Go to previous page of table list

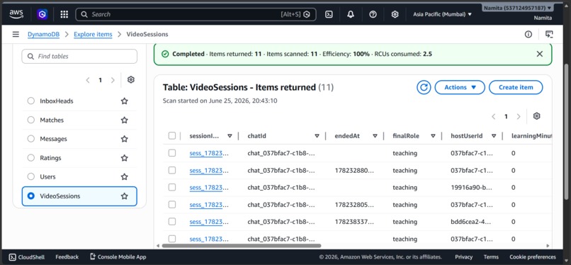87,80
